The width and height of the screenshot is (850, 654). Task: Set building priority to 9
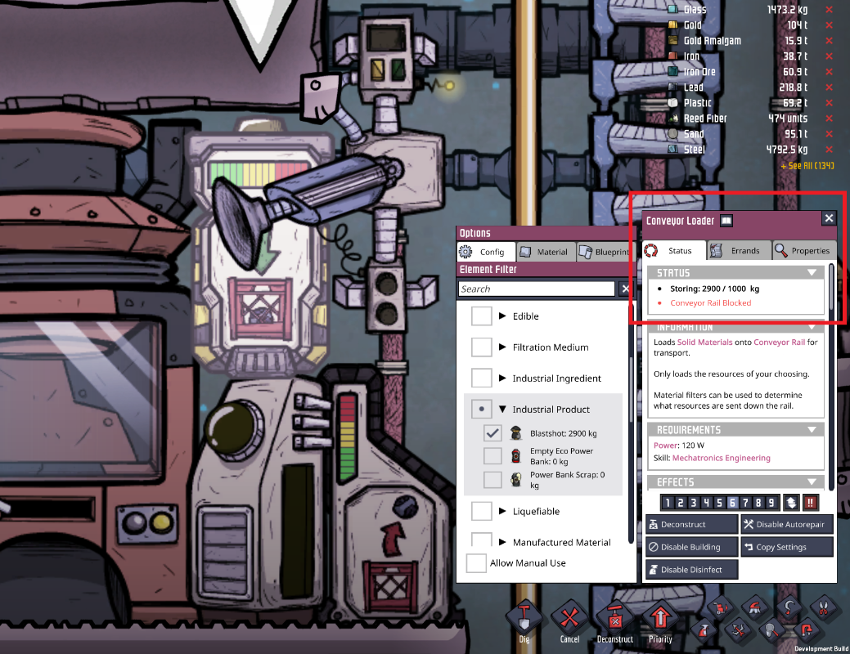coord(771,502)
